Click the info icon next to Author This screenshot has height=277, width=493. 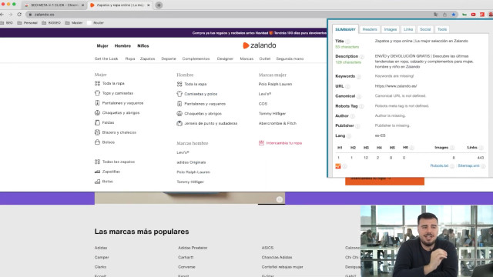[x=353, y=116]
